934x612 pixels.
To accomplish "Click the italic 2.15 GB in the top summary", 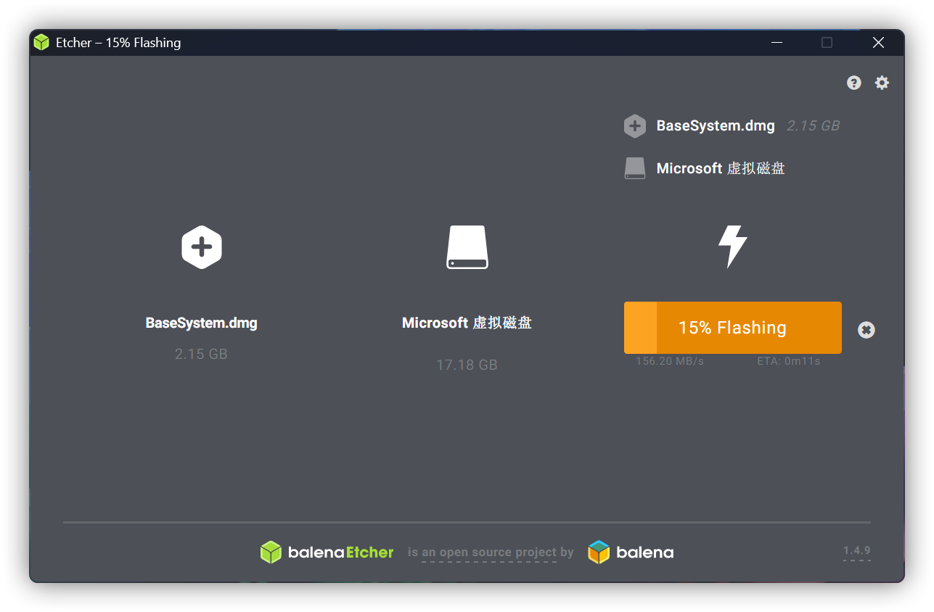I will [x=814, y=125].
